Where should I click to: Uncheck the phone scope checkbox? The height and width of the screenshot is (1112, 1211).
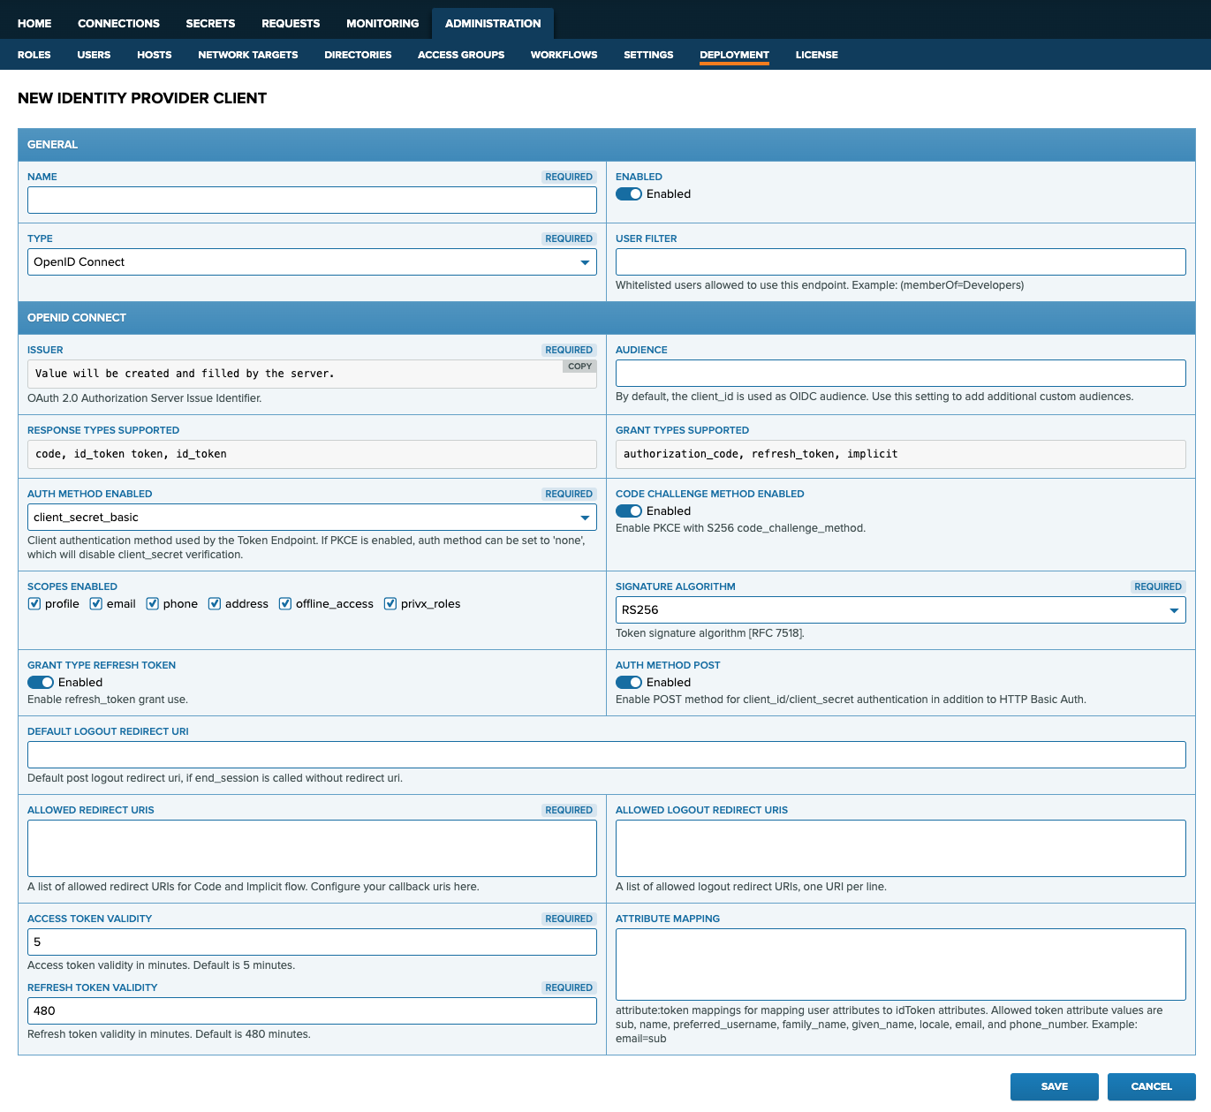point(153,604)
